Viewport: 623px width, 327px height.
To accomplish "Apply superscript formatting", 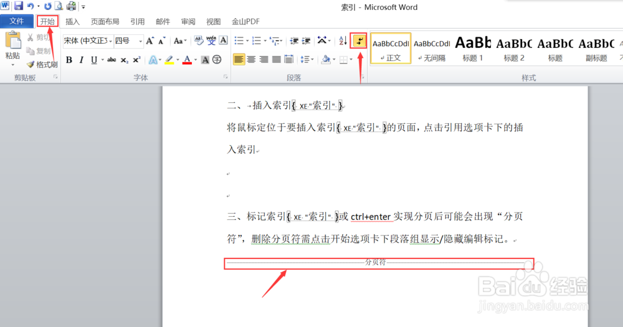I will [x=136, y=60].
